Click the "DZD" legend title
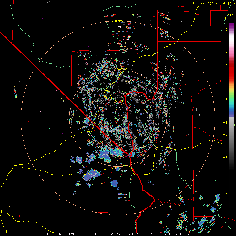The image size is (236, 236). click(x=230, y=16)
